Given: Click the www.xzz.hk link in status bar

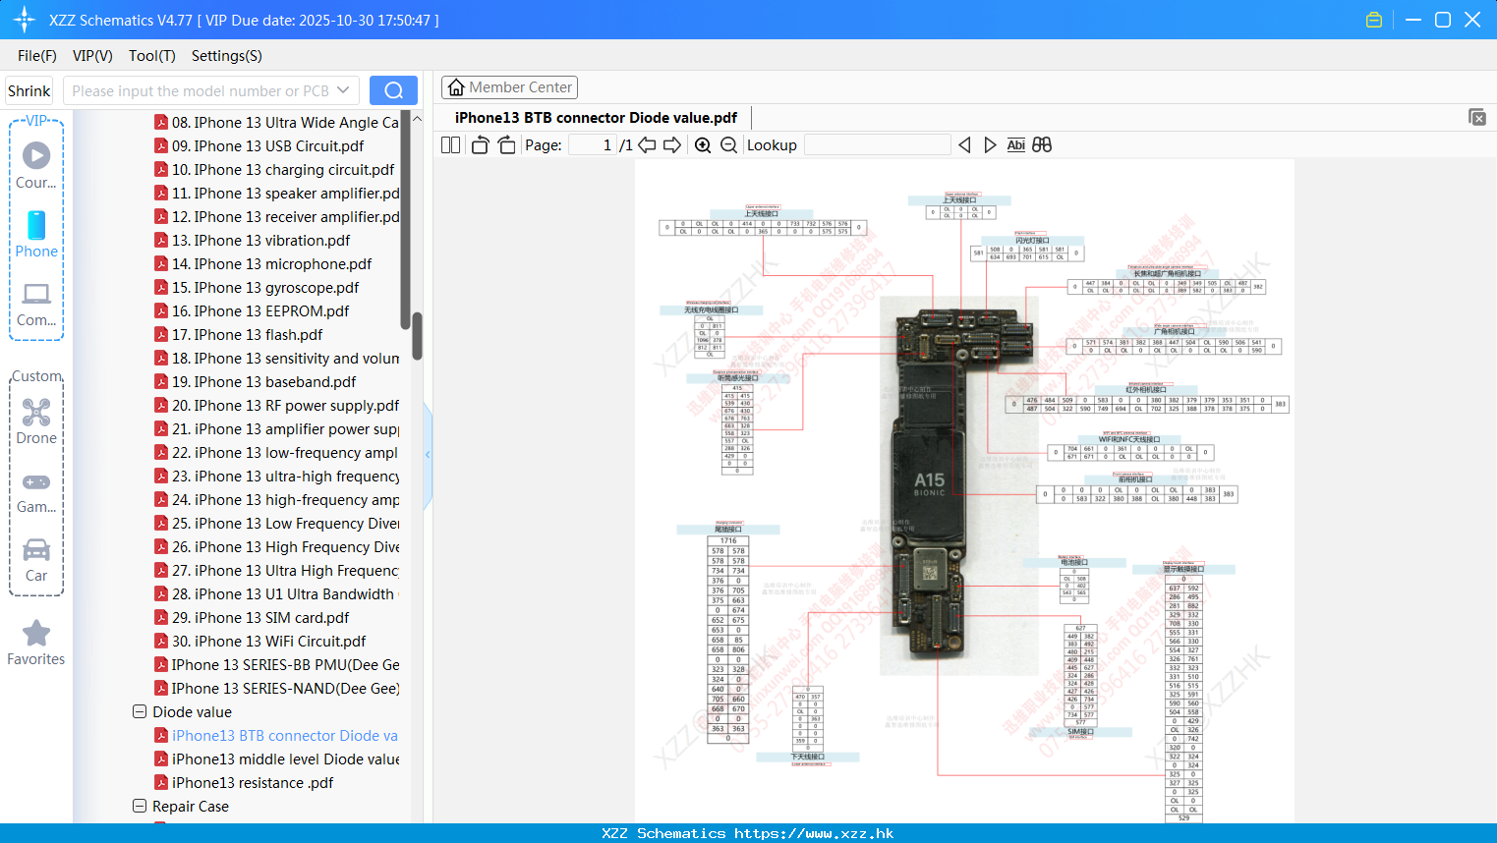Looking at the screenshot, I should point(814,833).
